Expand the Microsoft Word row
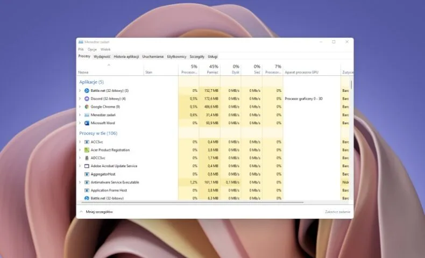 click(80, 123)
